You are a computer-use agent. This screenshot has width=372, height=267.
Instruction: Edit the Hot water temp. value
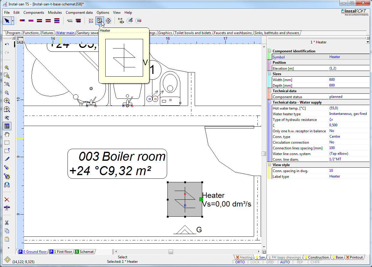349,108
